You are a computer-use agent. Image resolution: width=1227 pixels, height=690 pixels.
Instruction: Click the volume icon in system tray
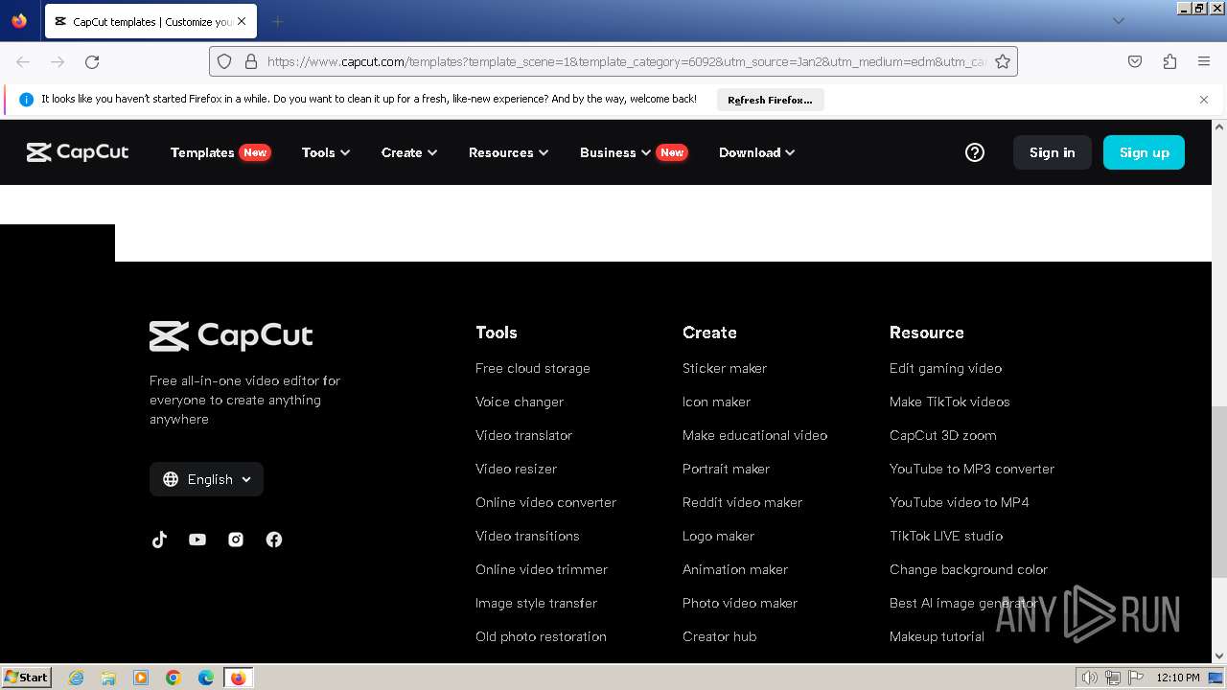1089,678
